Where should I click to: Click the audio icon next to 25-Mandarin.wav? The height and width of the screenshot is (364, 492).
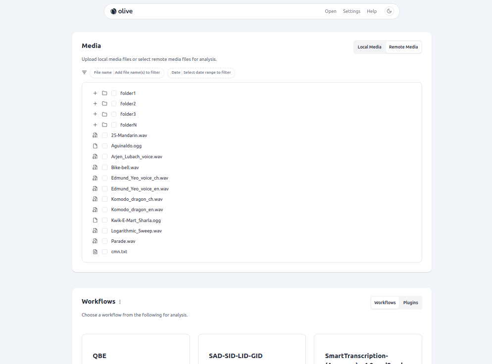tap(95, 135)
